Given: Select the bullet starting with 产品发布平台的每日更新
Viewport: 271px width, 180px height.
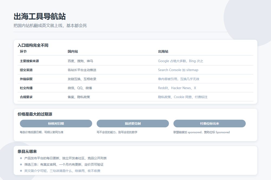Looking at the screenshot, I should (65, 158).
